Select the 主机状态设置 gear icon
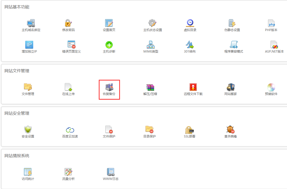 (153, 23)
